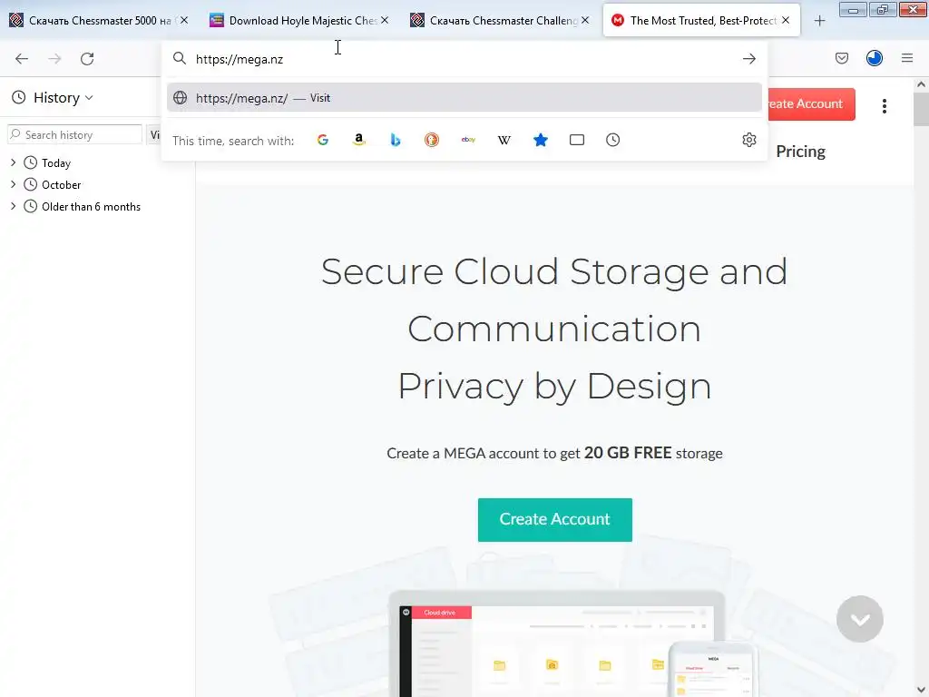Open MEGA three-dot more menu
The width and height of the screenshot is (929, 697).
click(x=884, y=106)
